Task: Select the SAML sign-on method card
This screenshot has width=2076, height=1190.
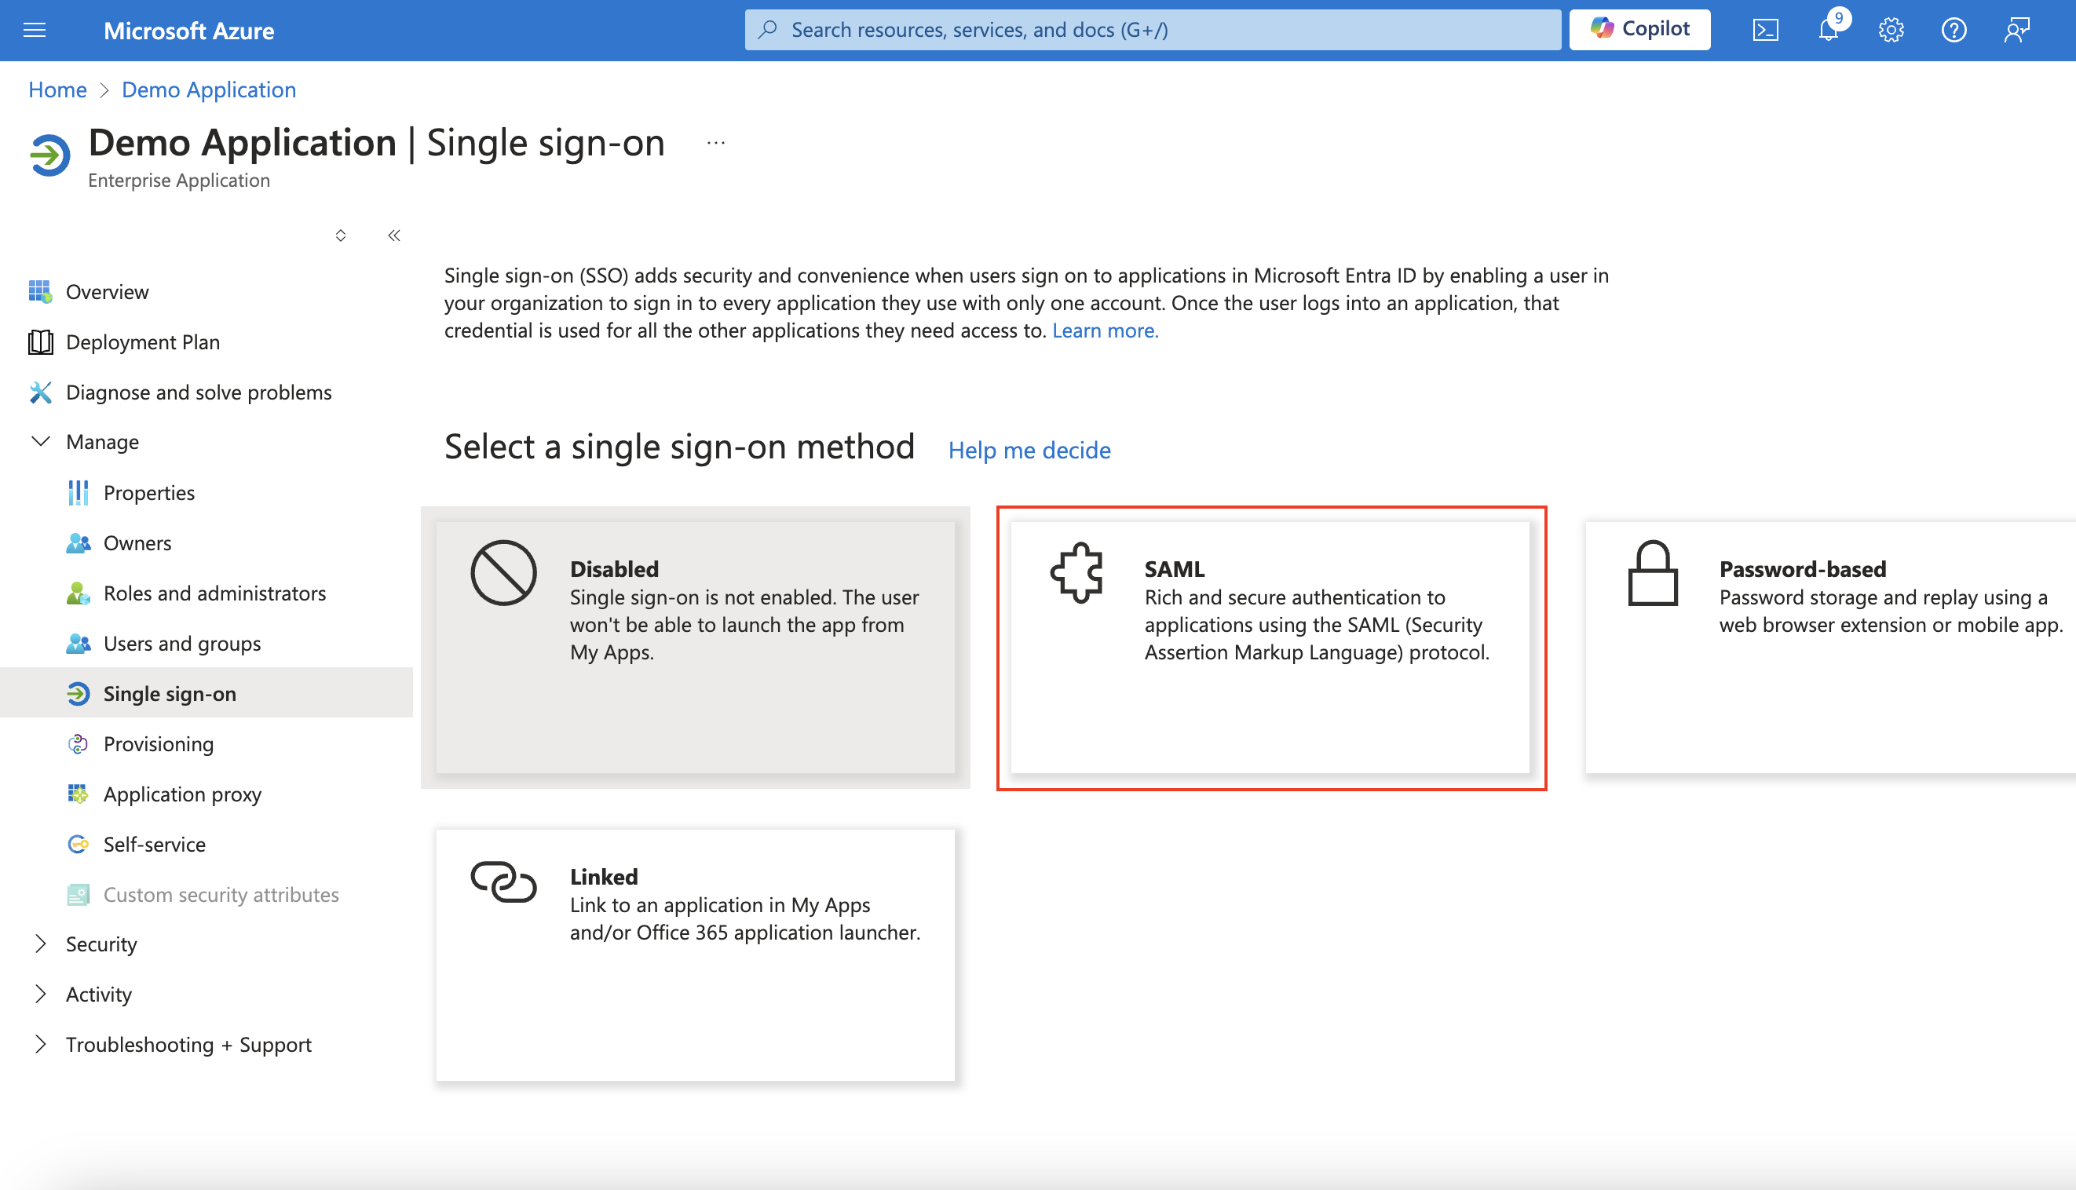Action: pos(1270,648)
